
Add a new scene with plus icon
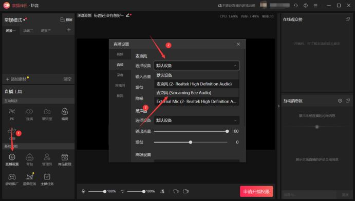(x=69, y=30)
